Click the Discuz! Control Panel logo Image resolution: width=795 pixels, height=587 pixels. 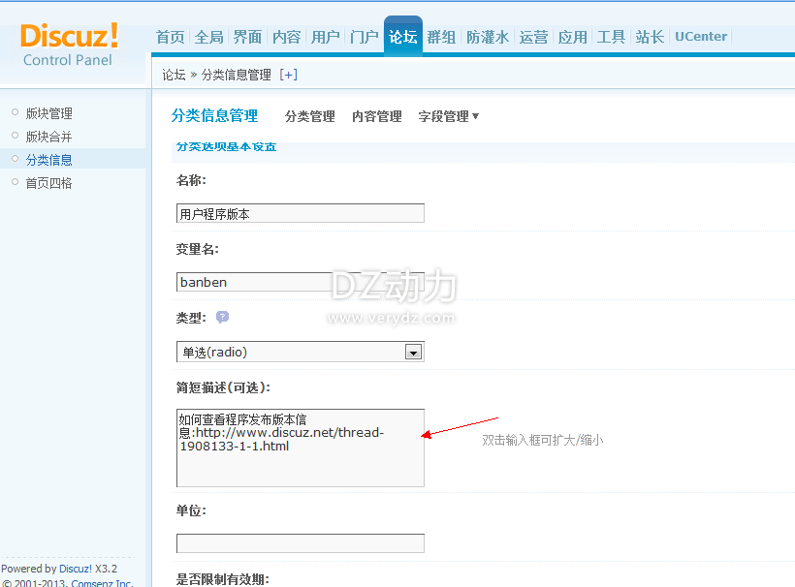pyautogui.click(x=69, y=44)
